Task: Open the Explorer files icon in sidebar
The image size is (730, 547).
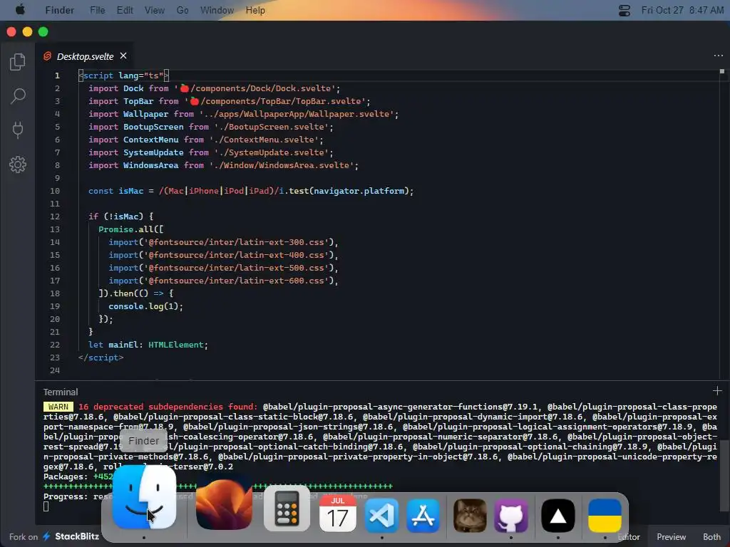Action: 18,61
